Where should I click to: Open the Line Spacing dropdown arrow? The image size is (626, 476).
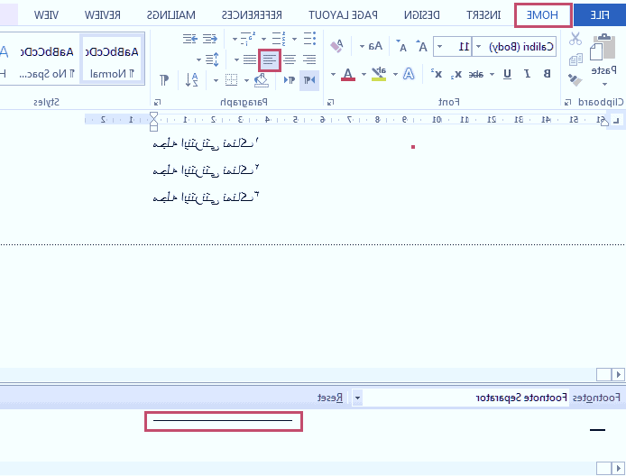pyautogui.click(x=198, y=59)
